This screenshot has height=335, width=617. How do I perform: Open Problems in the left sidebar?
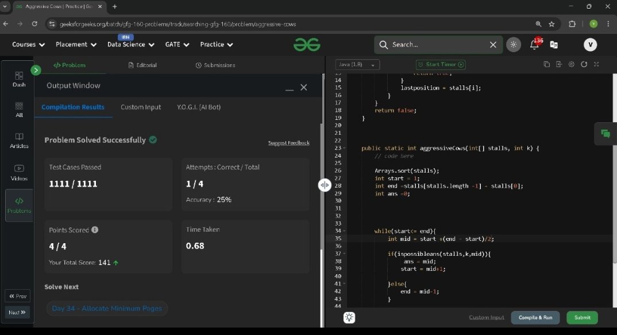(x=19, y=205)
